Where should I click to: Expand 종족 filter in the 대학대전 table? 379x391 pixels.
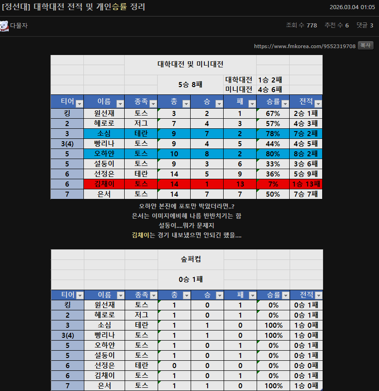tap(154, 104)
